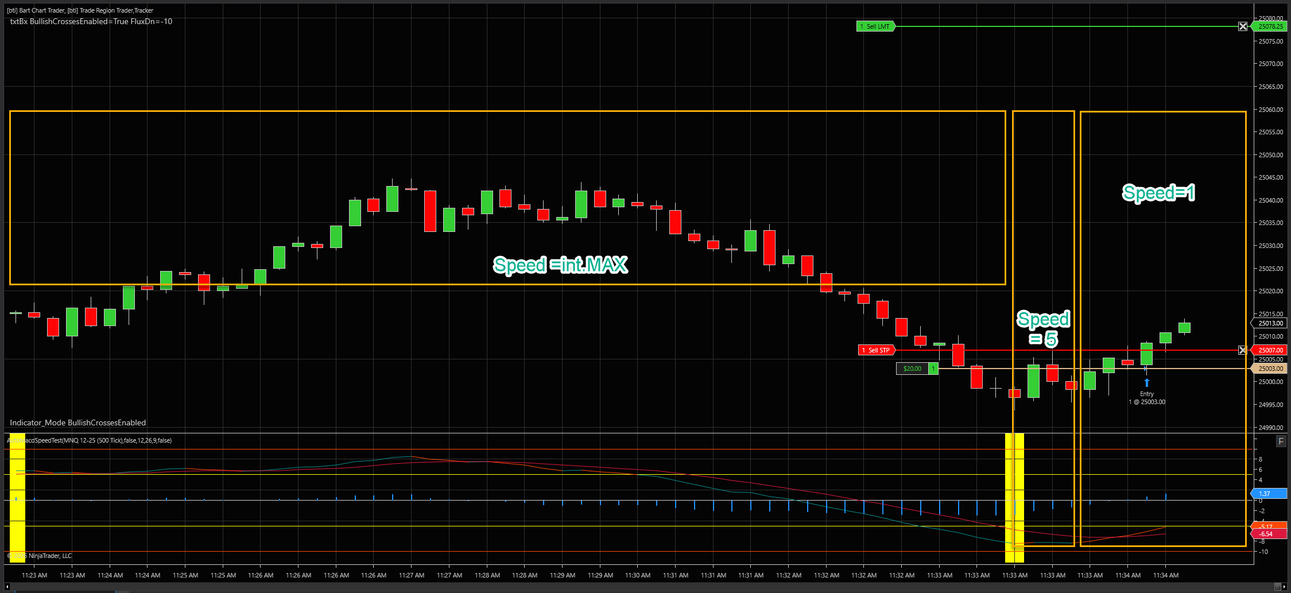This screenshot has height=593, width=1291.
Task: Select the 25078.25 limit price marker
Action: pyautogui.click(x=1270, y=26)
